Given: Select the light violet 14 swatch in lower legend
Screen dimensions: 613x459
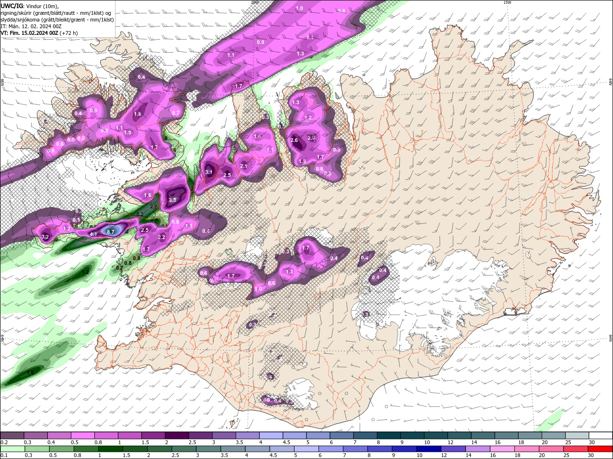Looking at the screenshot, I should (x=478, y=449).
